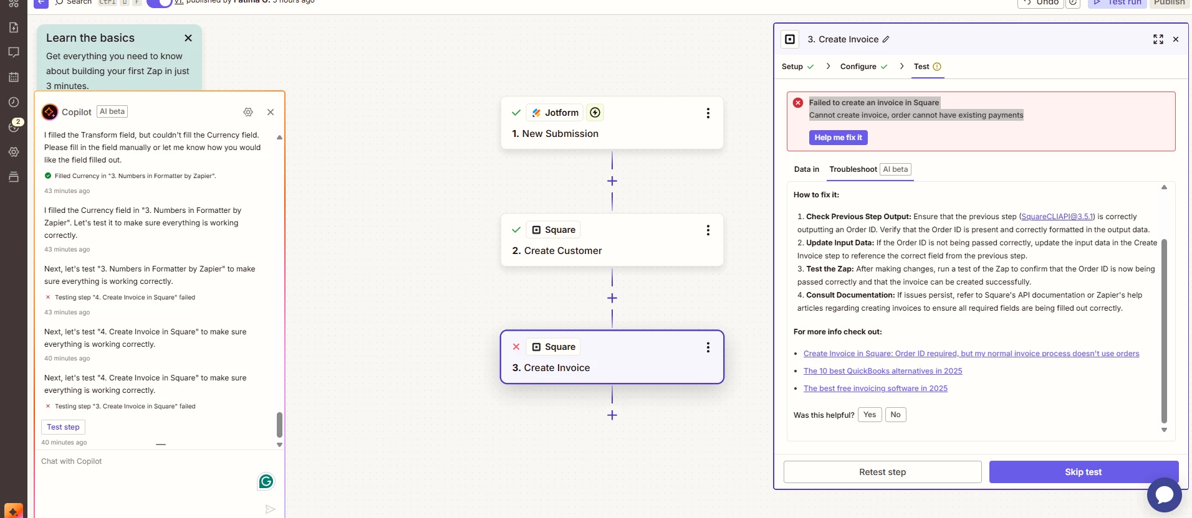1192x518 pixels.
Task: Click the redo icon next to Undo
Action: pyautogui.click(x=1072, y=3)
